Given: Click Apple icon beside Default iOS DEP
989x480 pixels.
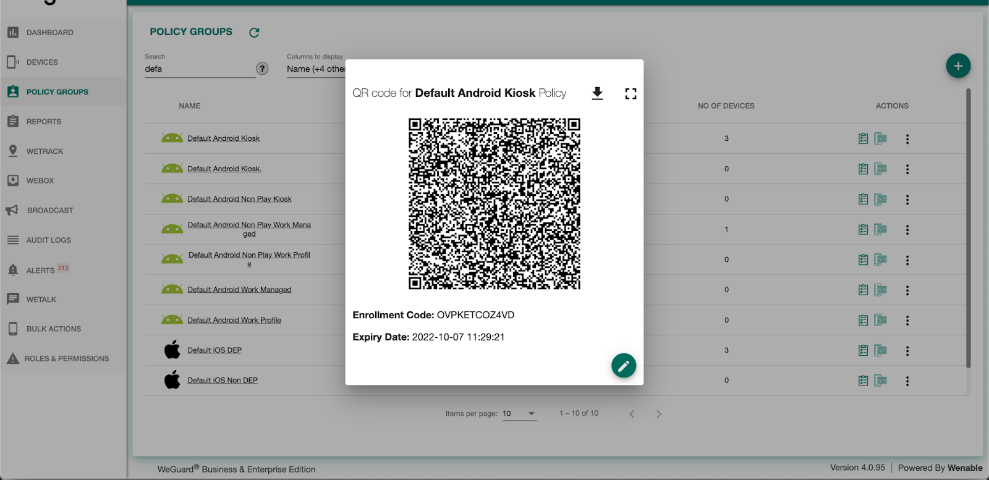Looking at the screenshot, I should point(172,350).
